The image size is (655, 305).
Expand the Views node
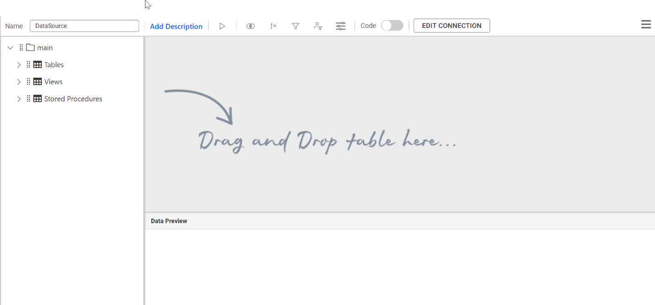(x=19, y=82)
